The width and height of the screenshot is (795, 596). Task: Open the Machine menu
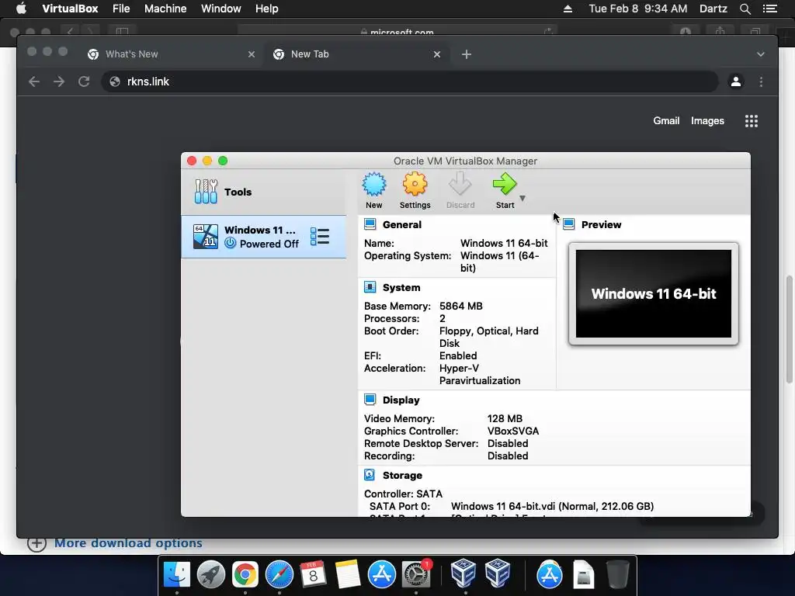click(165, 9)
